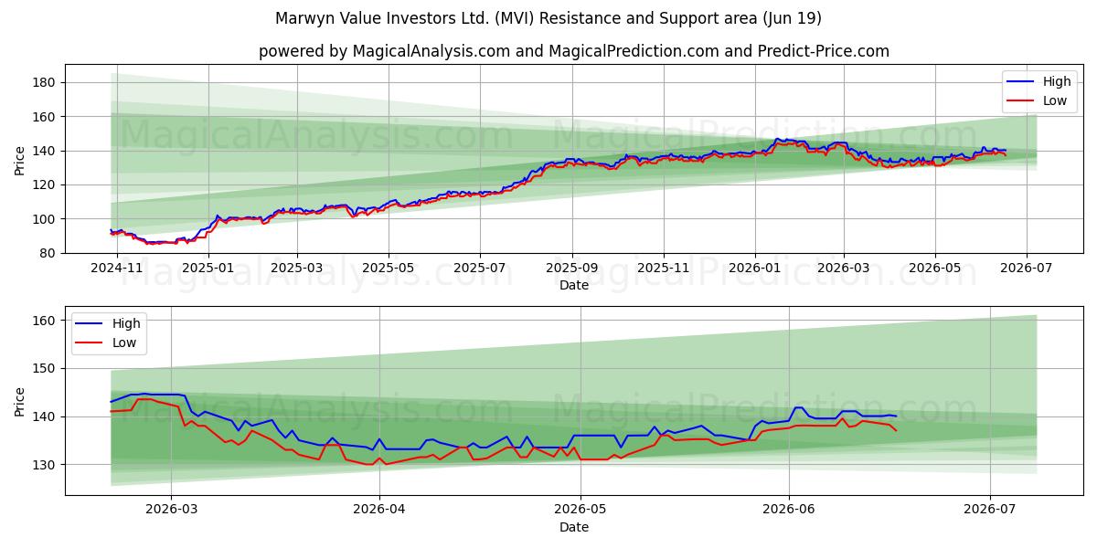The width and height of the screenshot is (1097, 548).
Task: Click the 2026-05 label in the top chart
Action: [934, 269]
